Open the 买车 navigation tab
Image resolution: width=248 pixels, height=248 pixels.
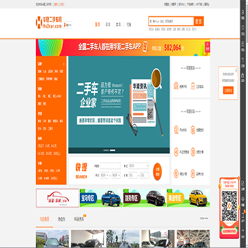(107, 25)
